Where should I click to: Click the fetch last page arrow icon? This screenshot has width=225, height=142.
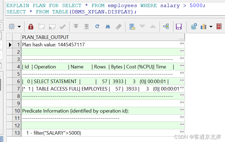[86, 26]
